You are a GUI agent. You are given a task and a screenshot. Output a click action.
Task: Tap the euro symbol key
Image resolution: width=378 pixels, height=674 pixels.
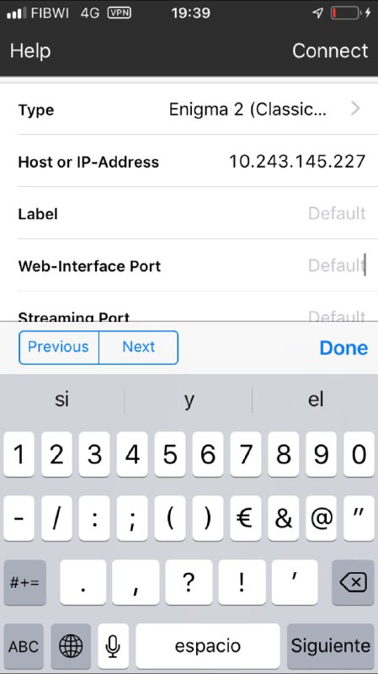tap(246, 518)
